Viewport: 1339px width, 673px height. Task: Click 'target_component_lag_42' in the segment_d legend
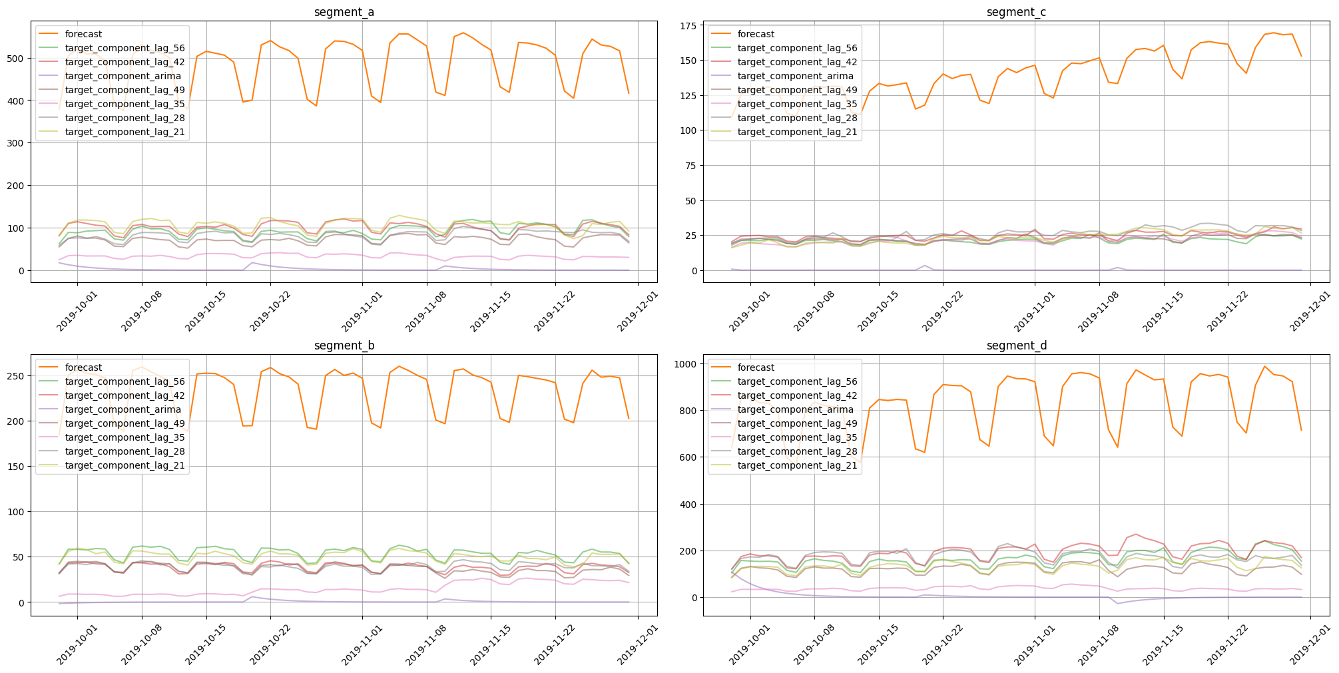pos(797,395)
